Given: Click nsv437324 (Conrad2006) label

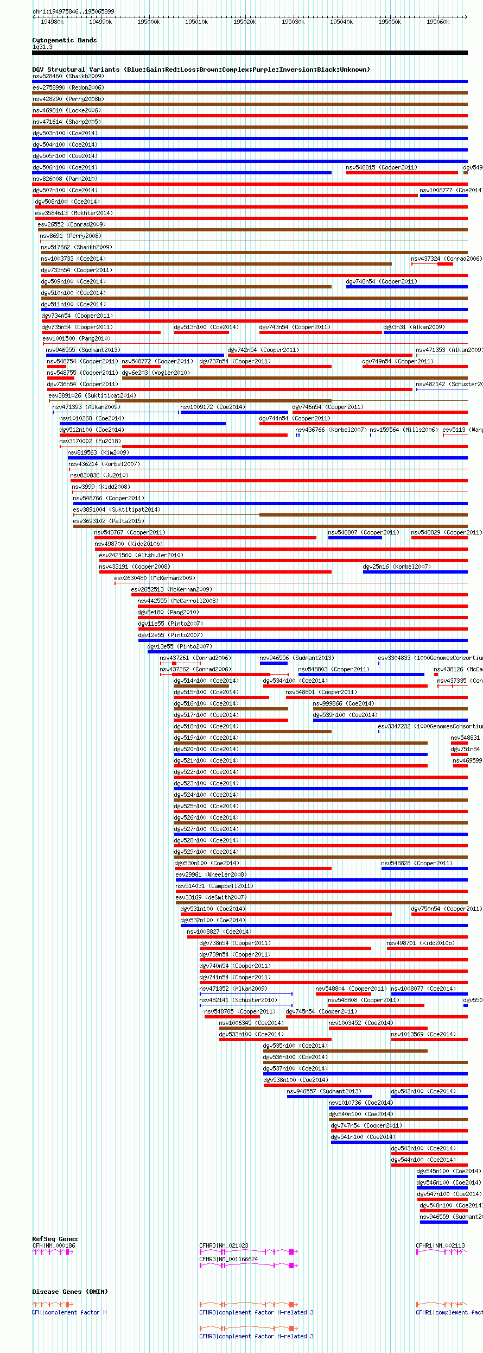Looking at the screenshot, I should click(446, 259).
